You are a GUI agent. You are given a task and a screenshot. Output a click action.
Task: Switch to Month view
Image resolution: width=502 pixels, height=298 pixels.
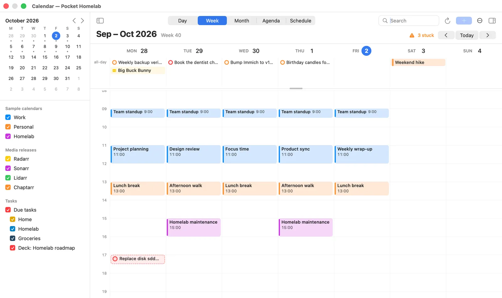pyautogui.click(x=242, y=21)
